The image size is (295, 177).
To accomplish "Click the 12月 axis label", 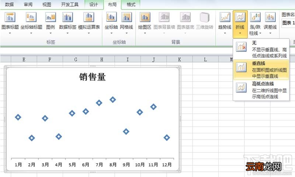I will point(167,165).
